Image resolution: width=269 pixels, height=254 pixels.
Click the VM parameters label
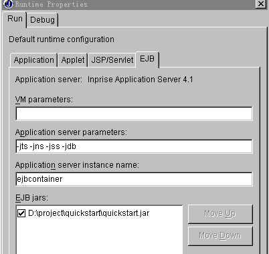(x=44, y=100)
